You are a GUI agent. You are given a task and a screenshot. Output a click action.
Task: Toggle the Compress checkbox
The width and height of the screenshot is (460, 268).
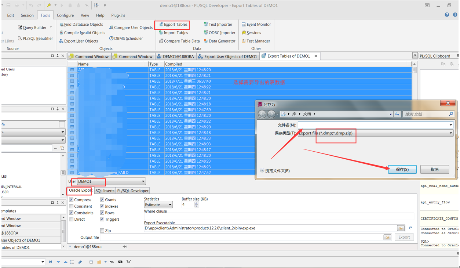71,200
